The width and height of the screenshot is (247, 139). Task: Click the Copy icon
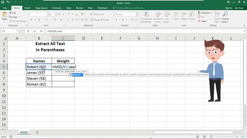tap(10, 17)
